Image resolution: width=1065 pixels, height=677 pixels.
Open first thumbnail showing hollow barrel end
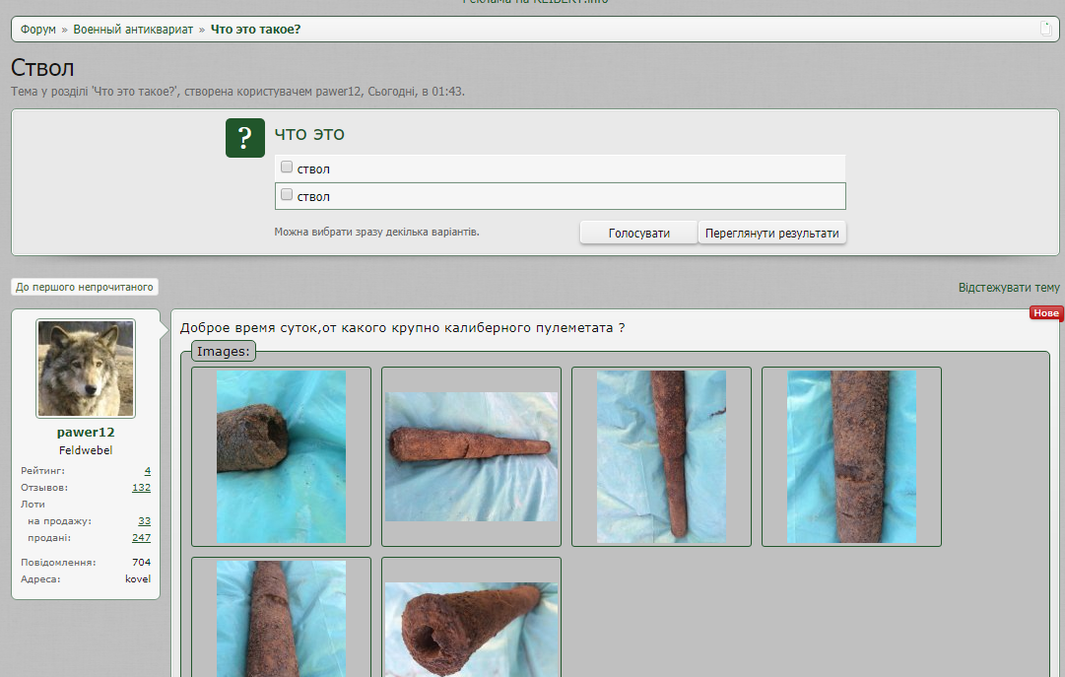281,456
